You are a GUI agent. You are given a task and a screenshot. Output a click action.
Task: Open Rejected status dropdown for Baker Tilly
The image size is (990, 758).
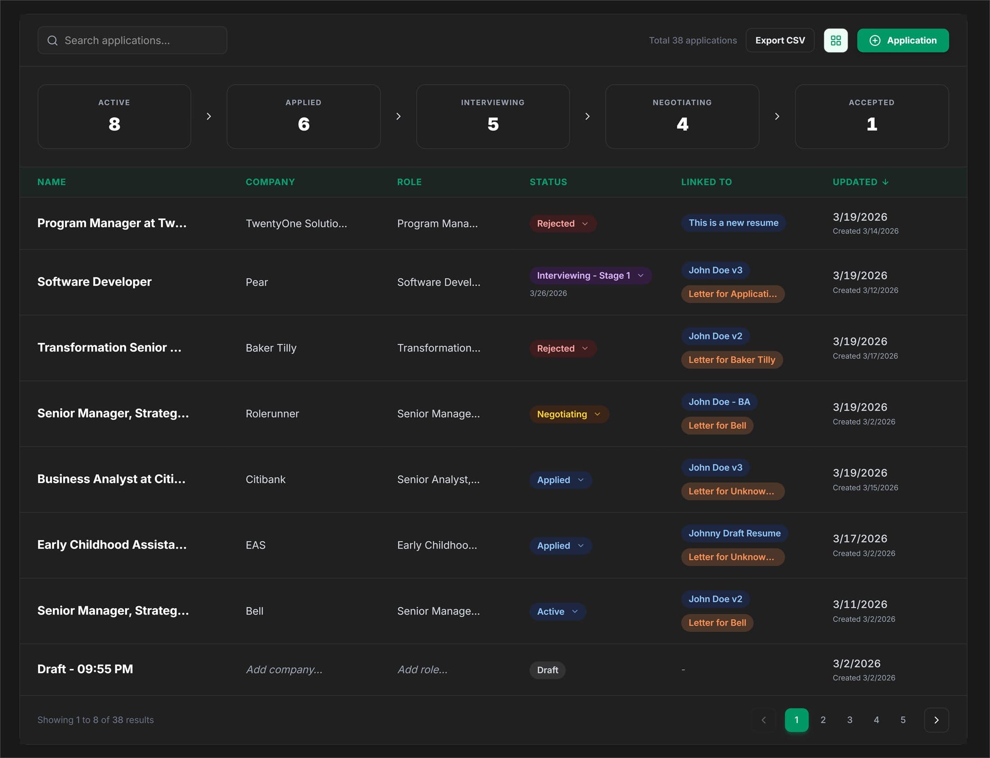click(562, 348)
